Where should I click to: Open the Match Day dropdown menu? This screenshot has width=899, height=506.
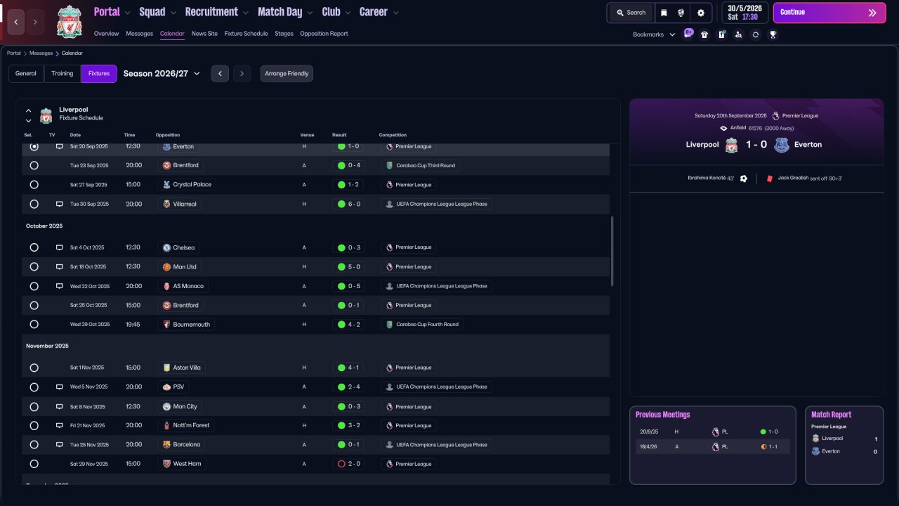point(284,12)
